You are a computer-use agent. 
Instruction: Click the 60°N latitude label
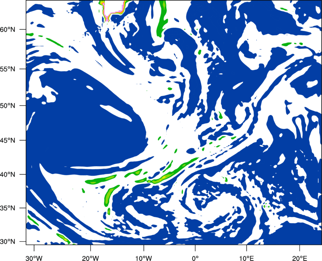(x=8, y=29)
